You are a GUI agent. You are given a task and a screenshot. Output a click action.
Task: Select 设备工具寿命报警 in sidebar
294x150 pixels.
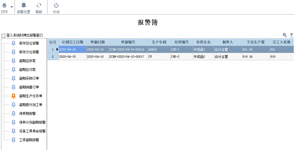tap(32, 131)
